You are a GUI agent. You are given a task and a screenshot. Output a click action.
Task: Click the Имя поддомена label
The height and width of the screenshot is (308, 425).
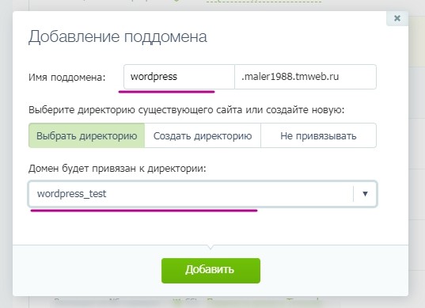67,78
